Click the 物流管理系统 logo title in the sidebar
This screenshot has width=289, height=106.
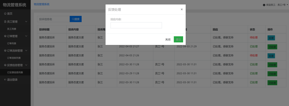[x=14, y=5]
